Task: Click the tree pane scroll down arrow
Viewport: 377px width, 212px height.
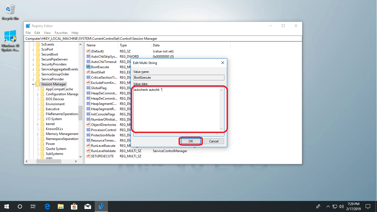Action: click(80, 157)
